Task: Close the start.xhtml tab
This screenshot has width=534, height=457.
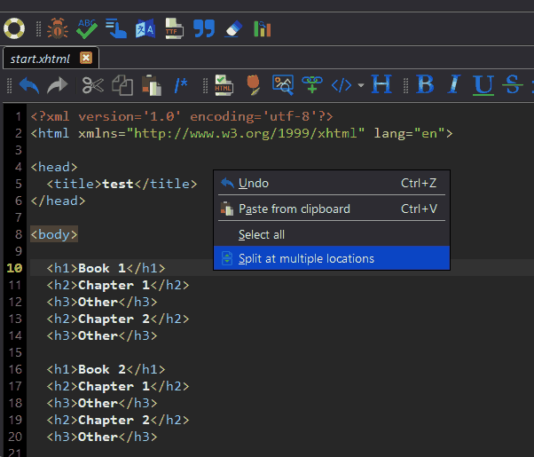Action: (86, 58)
